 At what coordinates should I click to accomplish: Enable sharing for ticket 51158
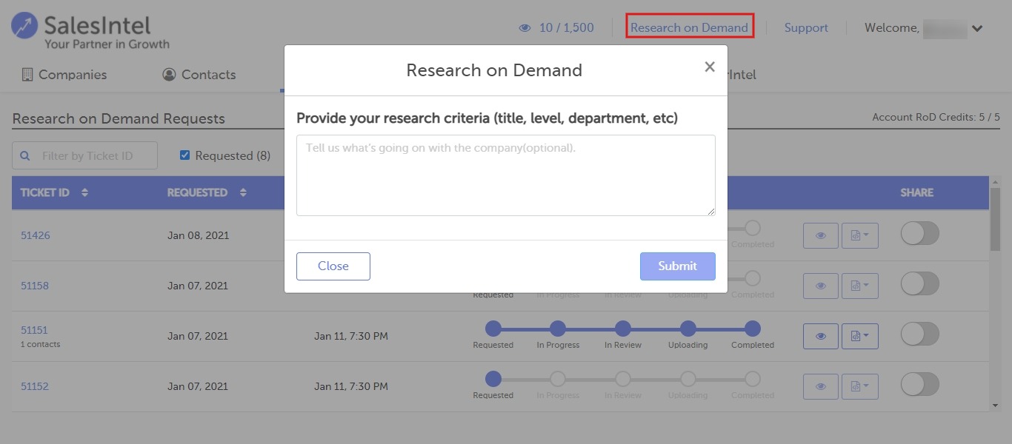coord(920,284)
